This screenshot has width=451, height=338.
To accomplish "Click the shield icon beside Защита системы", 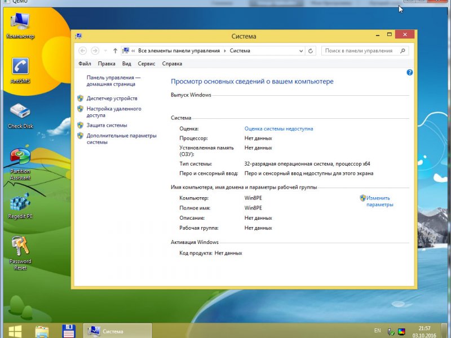I will pyautogui.click(x=80, y=125).
